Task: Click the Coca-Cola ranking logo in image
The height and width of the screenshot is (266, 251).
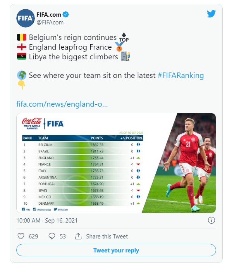Action: (32, 123)
